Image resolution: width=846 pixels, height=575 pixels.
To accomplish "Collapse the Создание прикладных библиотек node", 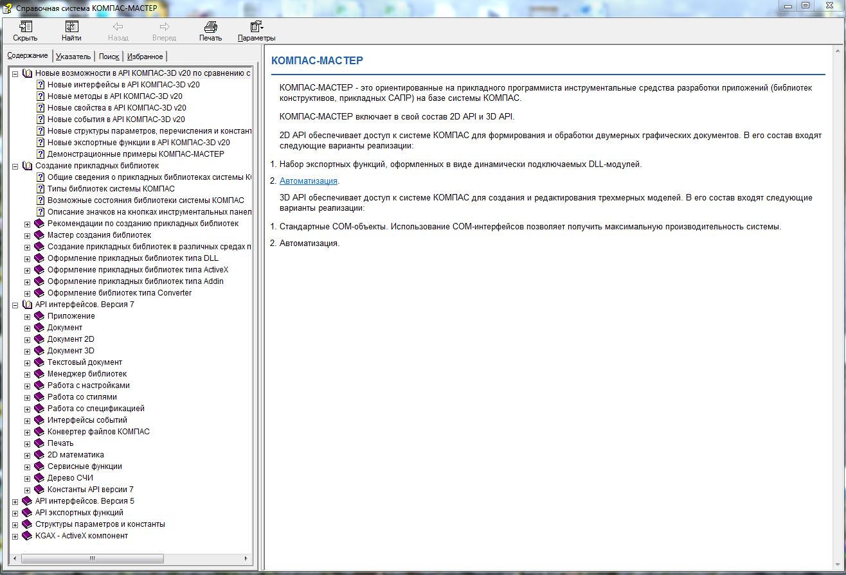I will point(15,166).
